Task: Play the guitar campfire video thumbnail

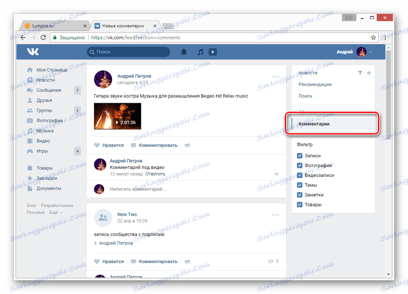Action: 117,116
